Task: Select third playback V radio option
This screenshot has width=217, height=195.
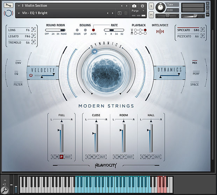Action: pyautogui.click(x=145, y=30)
